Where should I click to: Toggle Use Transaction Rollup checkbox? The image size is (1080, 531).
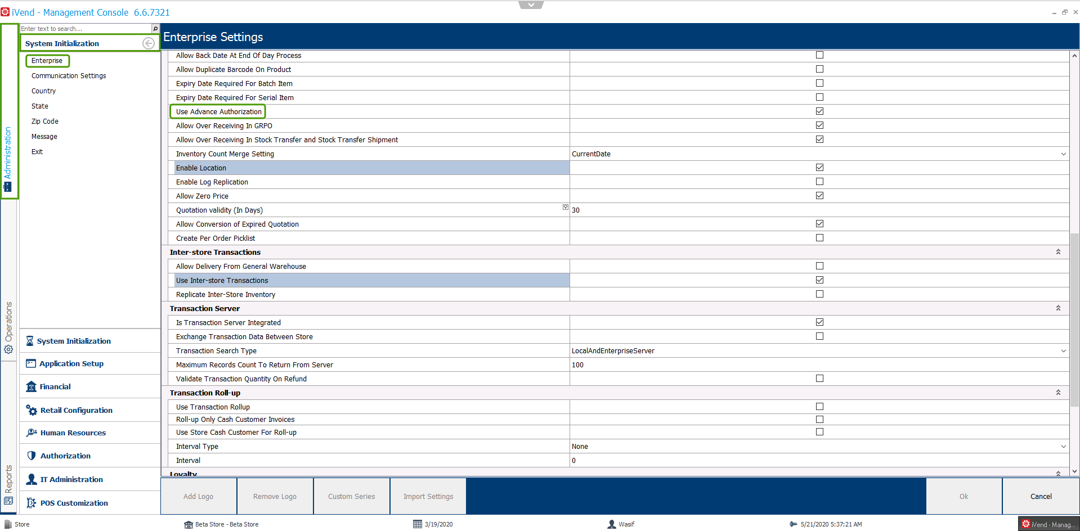point(819,407)
